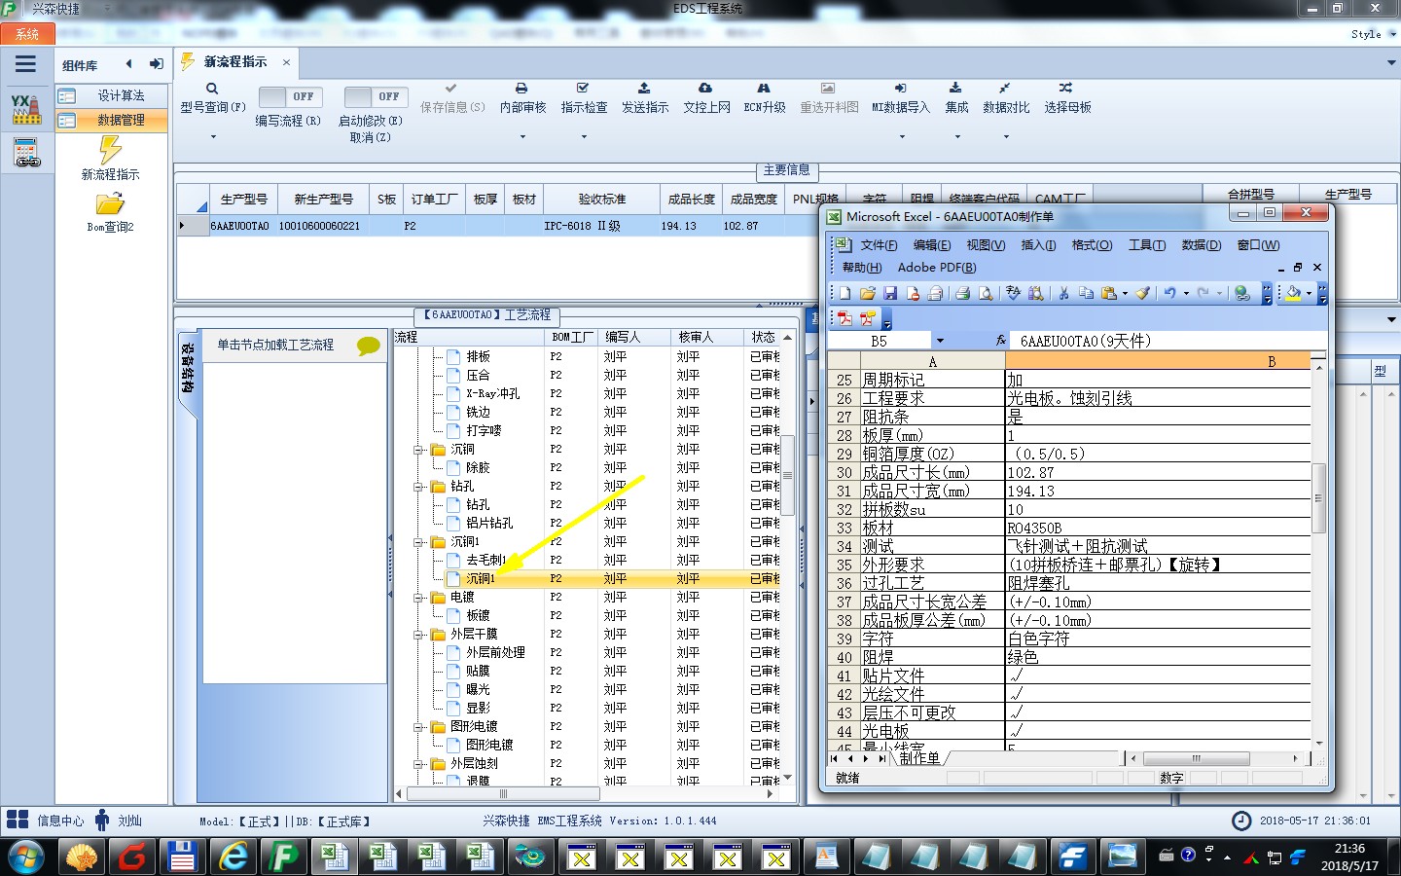Image resolution: width=1401 pixels, height=876 pixels.
Task: Click Excel vertical scrollbar thumb
Action: [x=1318, y=497]
